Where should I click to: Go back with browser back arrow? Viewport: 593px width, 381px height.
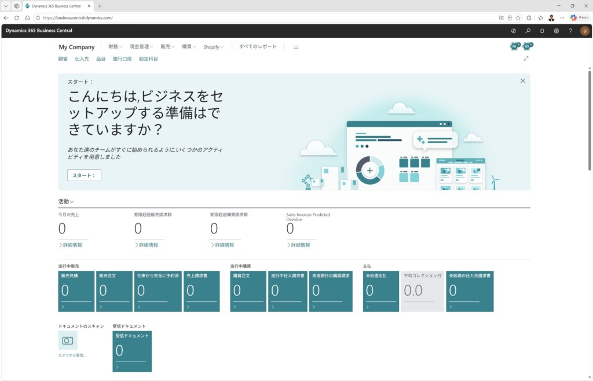pyautogui.click(x=6, y=18)
